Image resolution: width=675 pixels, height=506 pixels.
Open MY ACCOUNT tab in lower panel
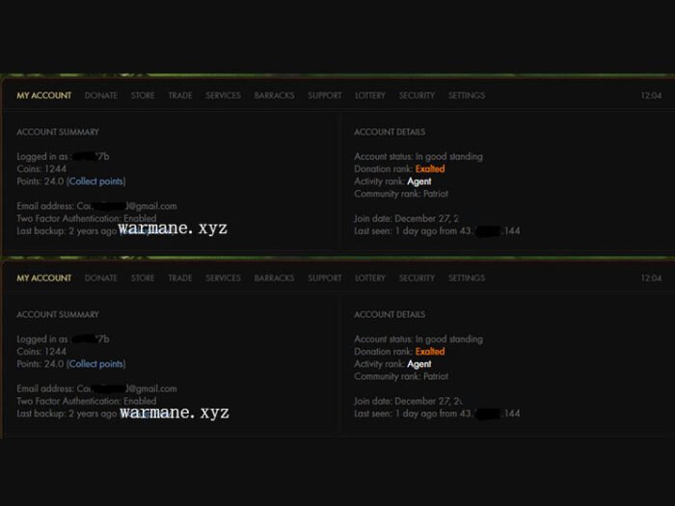tap(44, 278)
